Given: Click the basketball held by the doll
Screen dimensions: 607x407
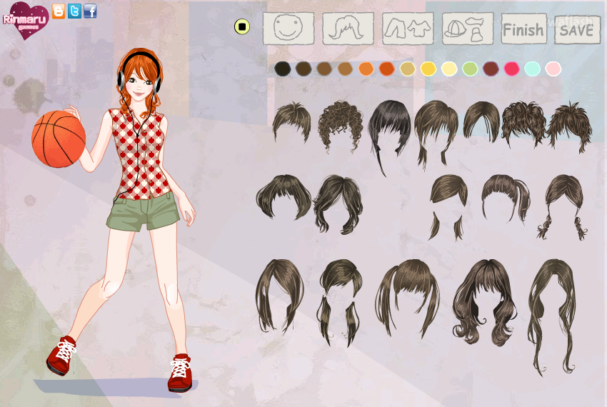Looking at the screenshot, I should (x=59, y=139).
